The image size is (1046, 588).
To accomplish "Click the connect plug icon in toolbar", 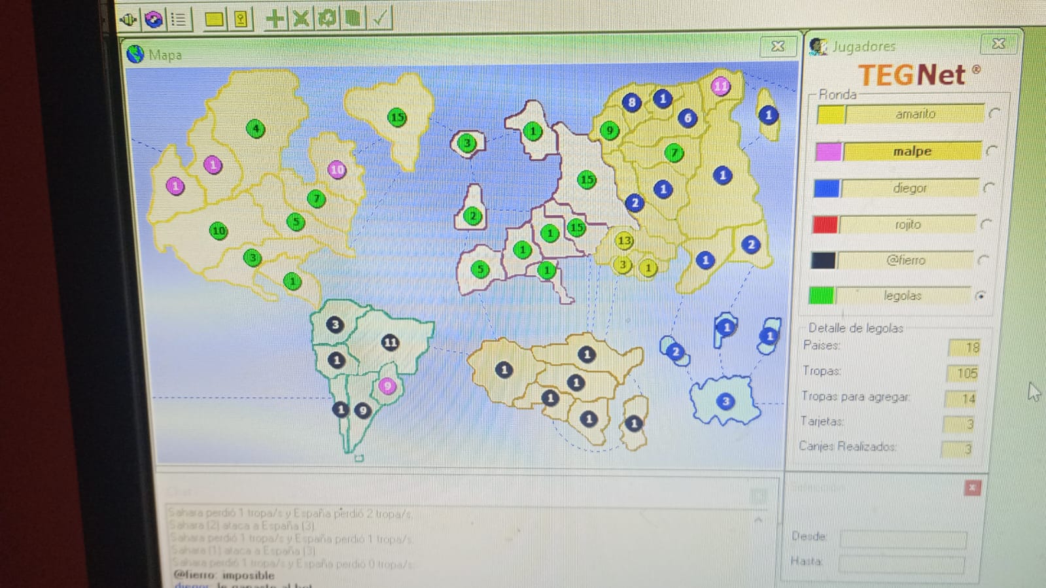I will (x=128, y=20).
